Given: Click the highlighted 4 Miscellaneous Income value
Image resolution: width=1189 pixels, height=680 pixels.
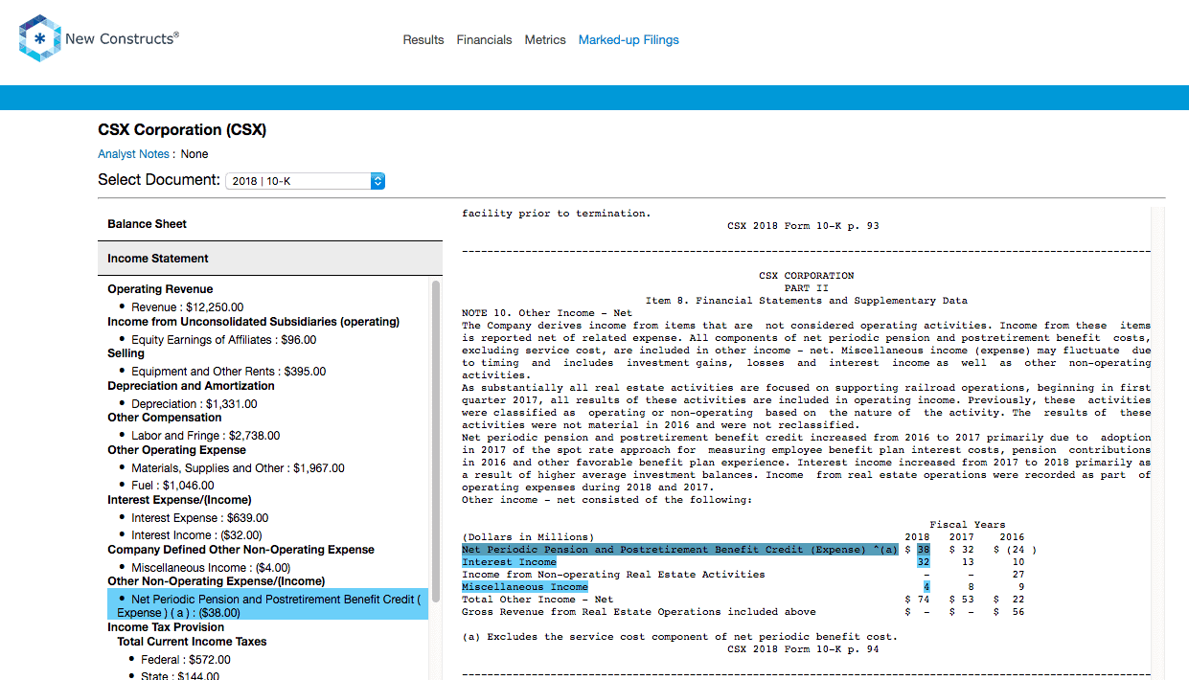Looking at the screenshot, I should point(926,587).
